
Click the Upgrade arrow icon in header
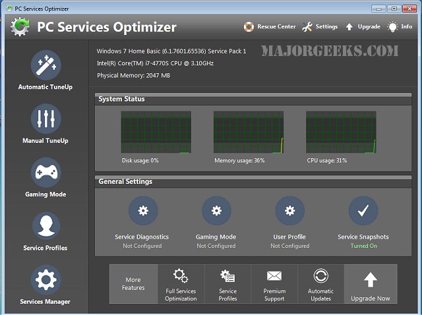(x=349, y=26)
